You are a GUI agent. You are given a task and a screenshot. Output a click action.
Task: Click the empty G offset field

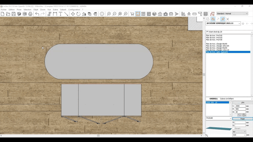[x=240, y=122]
